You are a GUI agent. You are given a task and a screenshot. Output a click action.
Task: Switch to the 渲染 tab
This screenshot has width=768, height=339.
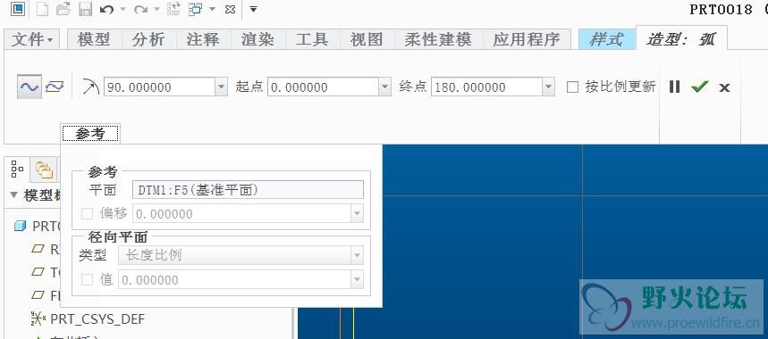257,39
